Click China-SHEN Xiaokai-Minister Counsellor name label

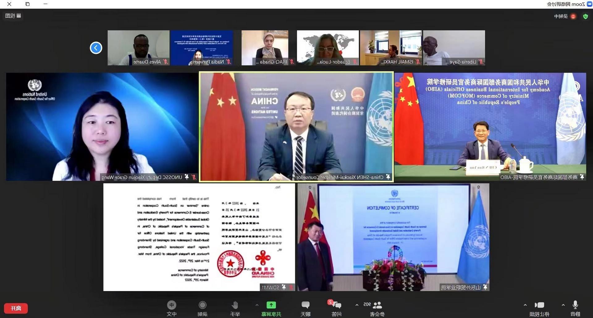340,177
